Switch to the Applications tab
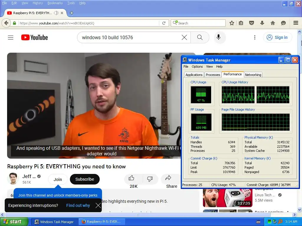This screenshot has height=226, width=302. tap(194, 75)
